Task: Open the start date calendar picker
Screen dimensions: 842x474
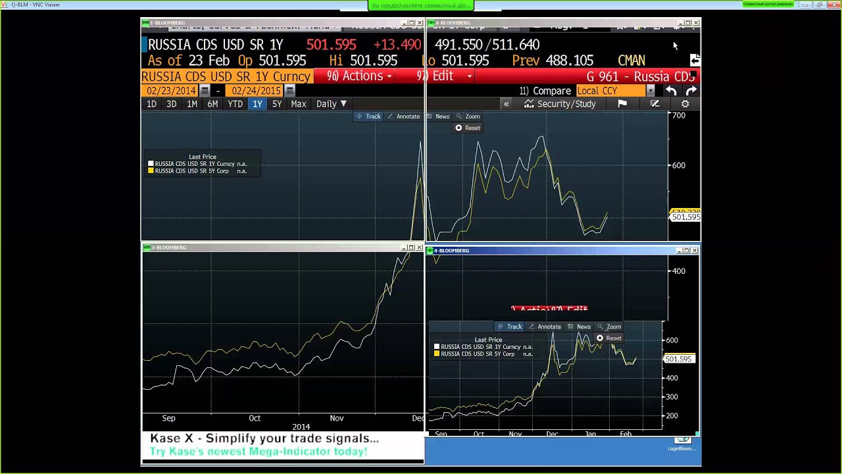Action: (205, 91)
